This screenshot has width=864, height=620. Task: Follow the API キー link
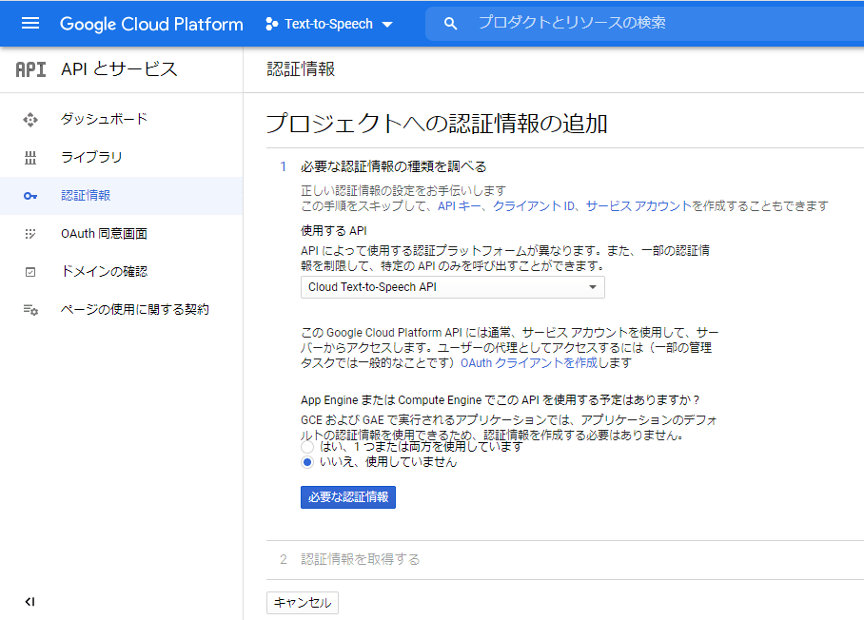click(x=459, y=206)
